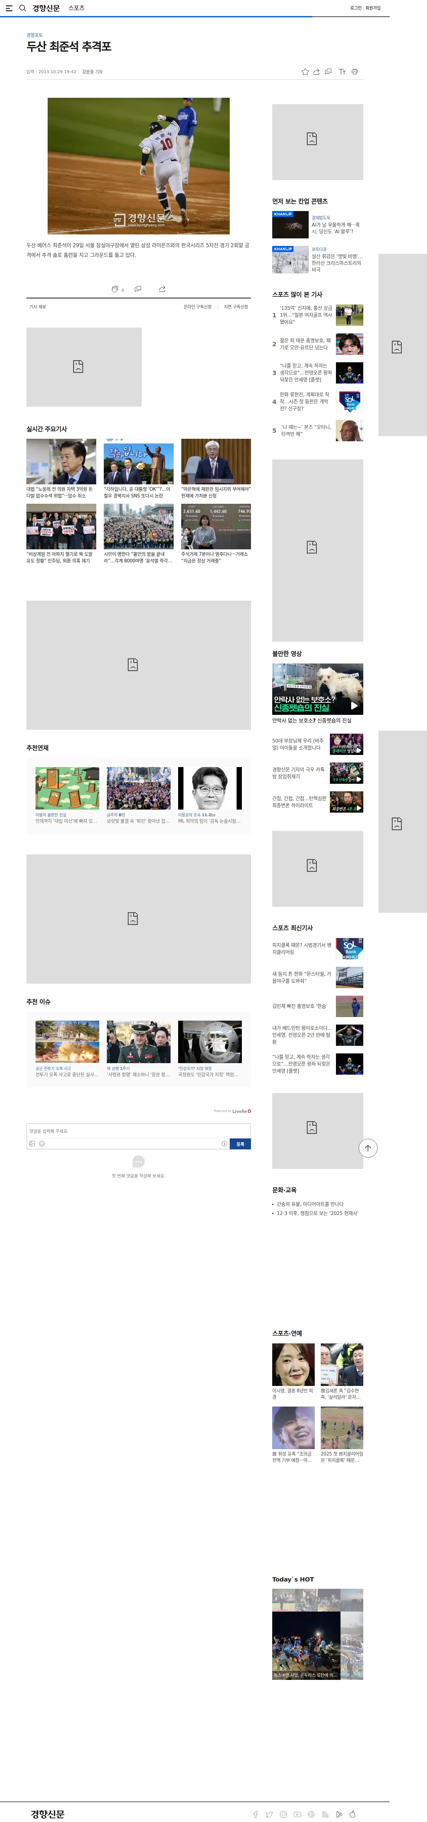Share via arrow icon below the photo
Viewport: 427px width, 1822px height.
coord(162,288)
